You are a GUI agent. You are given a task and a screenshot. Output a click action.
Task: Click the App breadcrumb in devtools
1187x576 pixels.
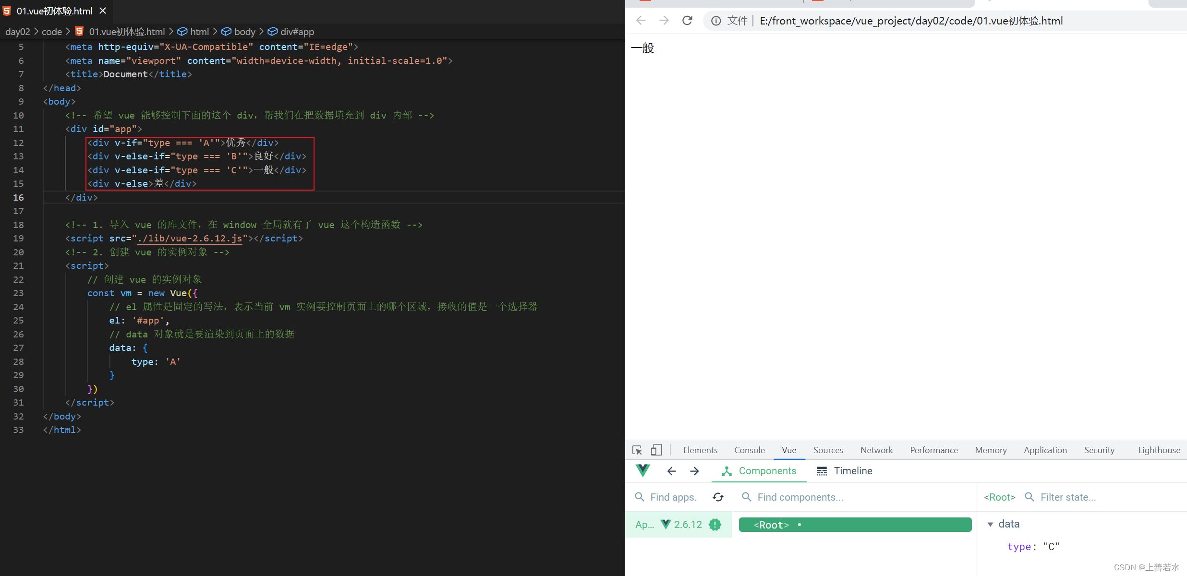(646, 525)
